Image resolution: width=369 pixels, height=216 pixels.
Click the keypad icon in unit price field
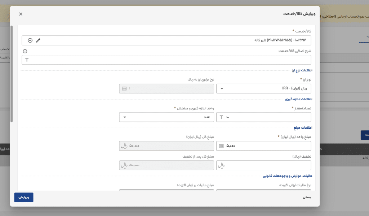coord(221,146)
